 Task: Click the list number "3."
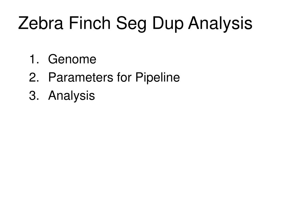tap(34, 95)
